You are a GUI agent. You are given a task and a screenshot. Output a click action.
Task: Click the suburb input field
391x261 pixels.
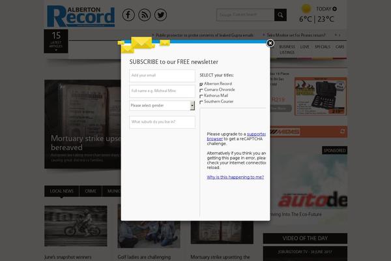click(162, 122)
